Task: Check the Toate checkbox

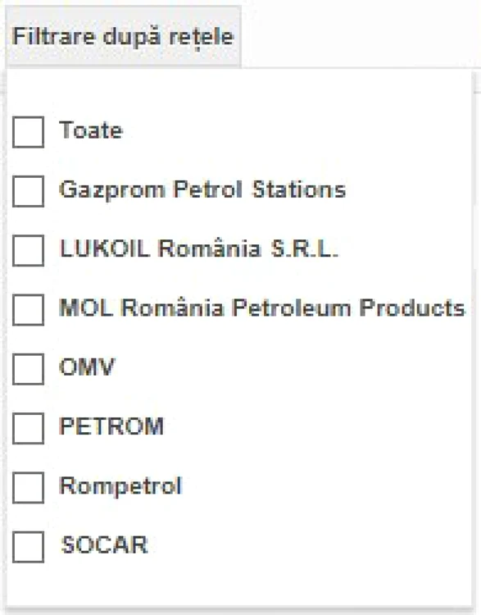Action: (28, 132)
